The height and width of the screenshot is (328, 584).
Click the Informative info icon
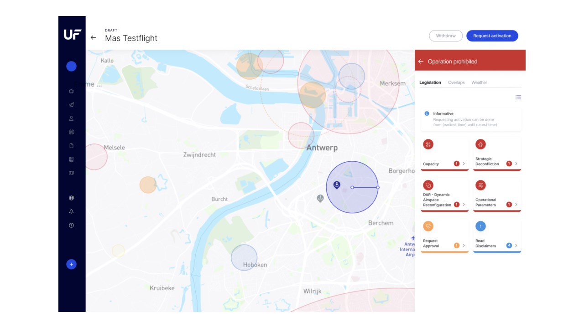[427, 113]
